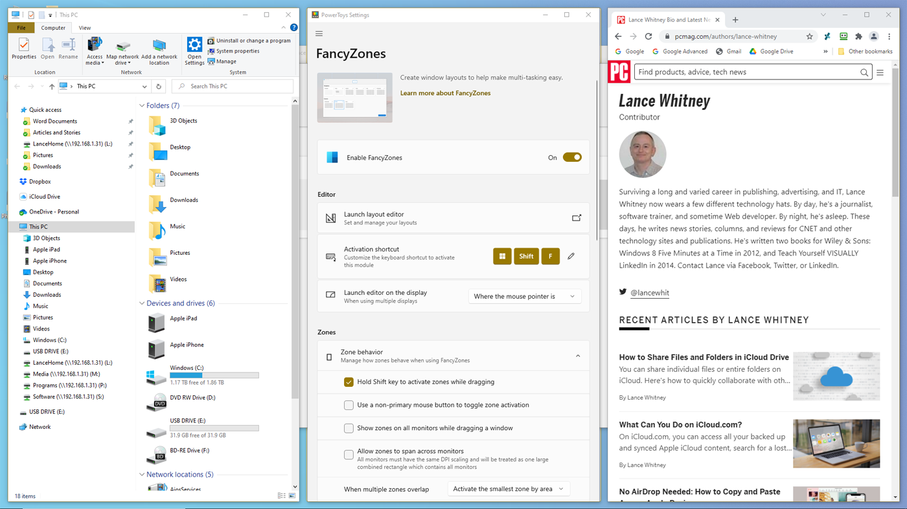Screen dimensions: 907x509
Task: Bookmark this page with star icon
Action: [x=809, y=37]
